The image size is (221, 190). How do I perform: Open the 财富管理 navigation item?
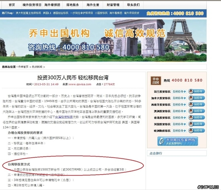tap(113, 5)
